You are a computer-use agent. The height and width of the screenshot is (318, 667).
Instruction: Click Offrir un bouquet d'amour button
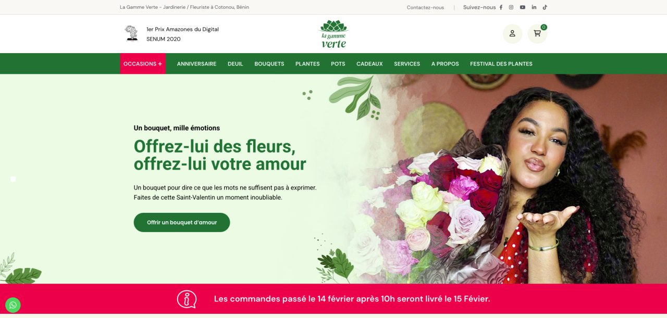tap(182, 222)
